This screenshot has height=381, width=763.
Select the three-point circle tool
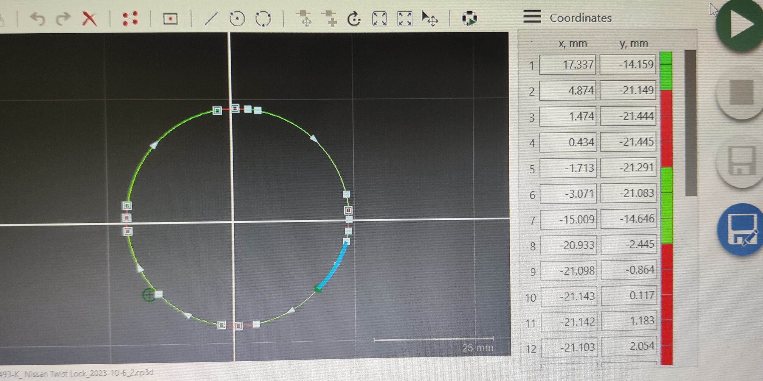[263, 19]
